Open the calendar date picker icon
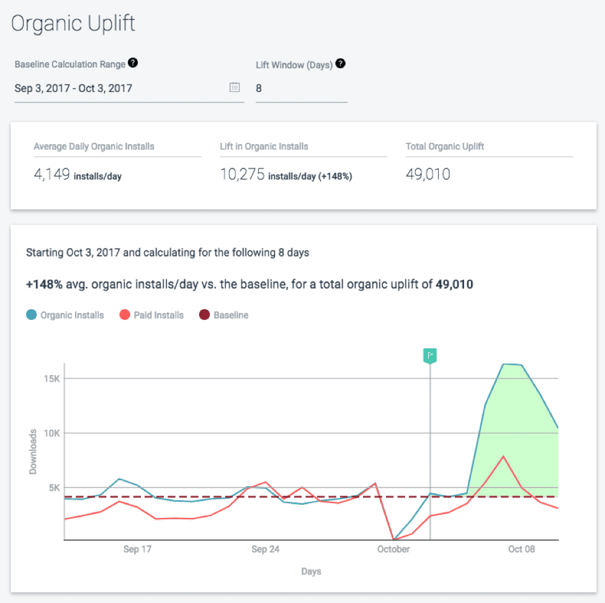 (x=235, y=88)
